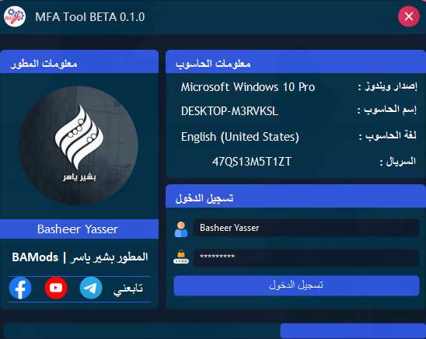Click the user avatar icon beside username
Viewport: 426px width, 339px height.
[181, 229]
